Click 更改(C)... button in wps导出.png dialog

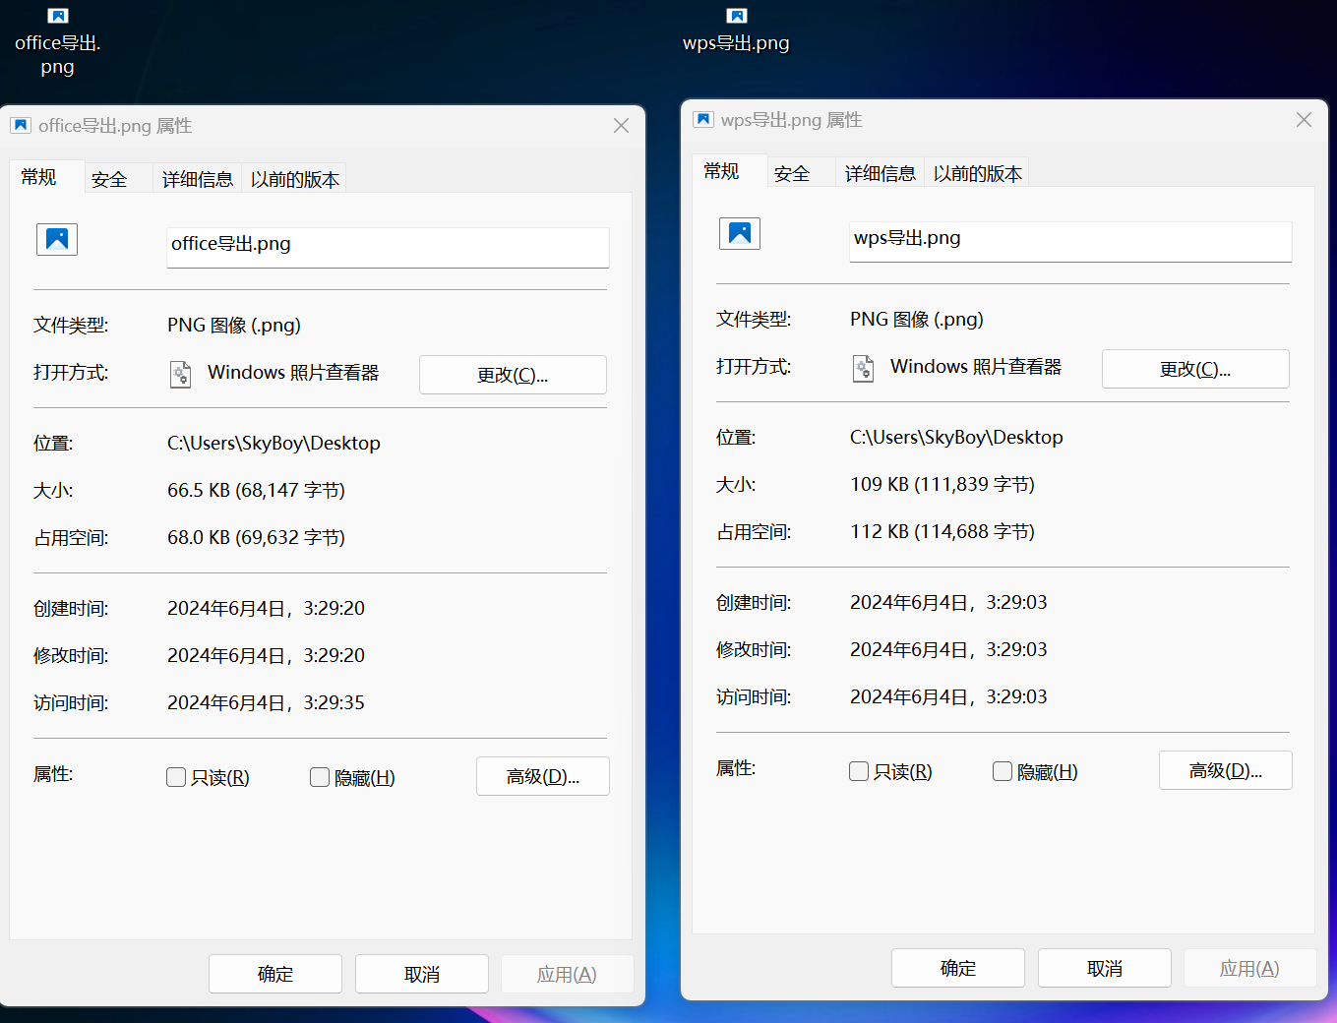point(1195,369)
